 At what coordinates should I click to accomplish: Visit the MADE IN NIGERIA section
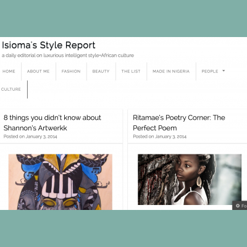click(171, 71)
